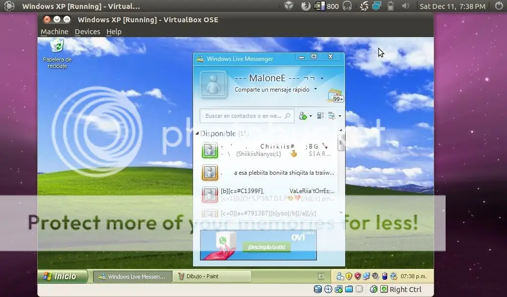Click the VirtualBox Guest Additions tray icon
Image resolution: width=507 pixels, height=297 pixels.
pos(393,276)
